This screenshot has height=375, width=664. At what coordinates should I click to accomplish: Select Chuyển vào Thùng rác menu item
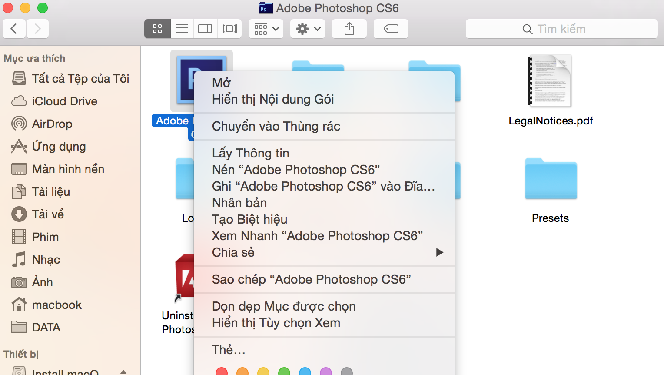click(x=276, y=126)
